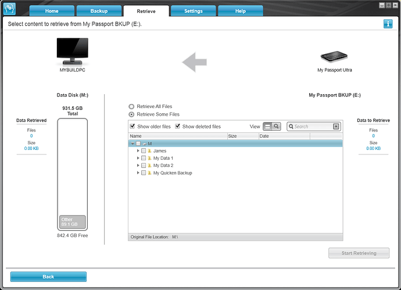
Task: Select Retrieve Some Files option
Action: [x=131, y=114]
